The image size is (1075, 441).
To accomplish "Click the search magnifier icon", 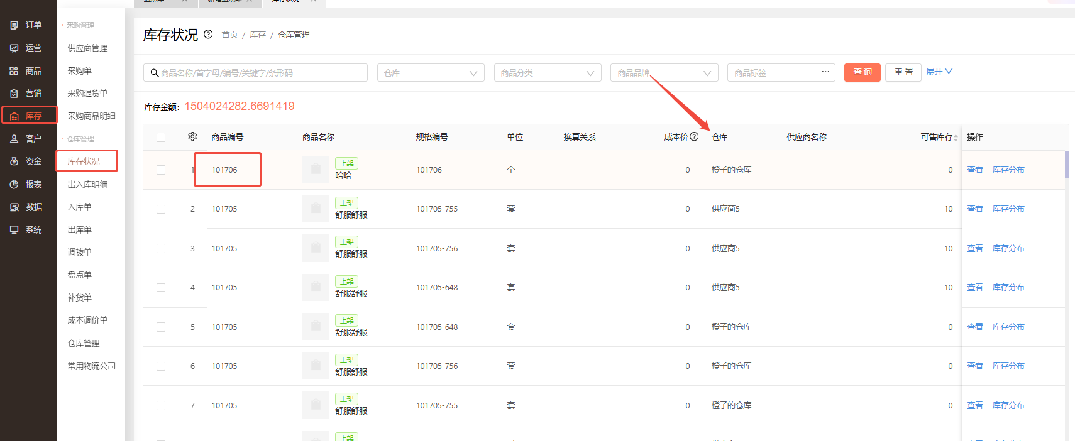I will (x=154, y=73).
